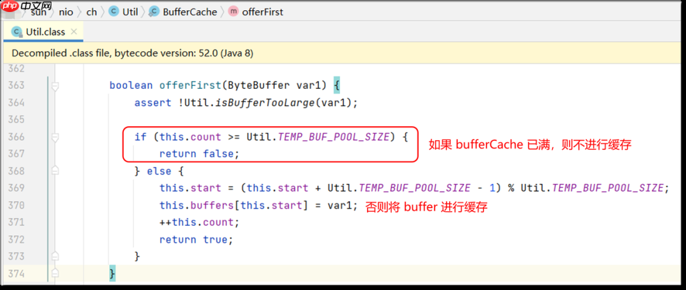Toggle the fold end marker at line 373
686x290 pixels.
point(55,256)
